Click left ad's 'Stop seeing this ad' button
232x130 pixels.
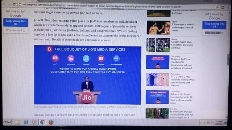coord(16,22)
